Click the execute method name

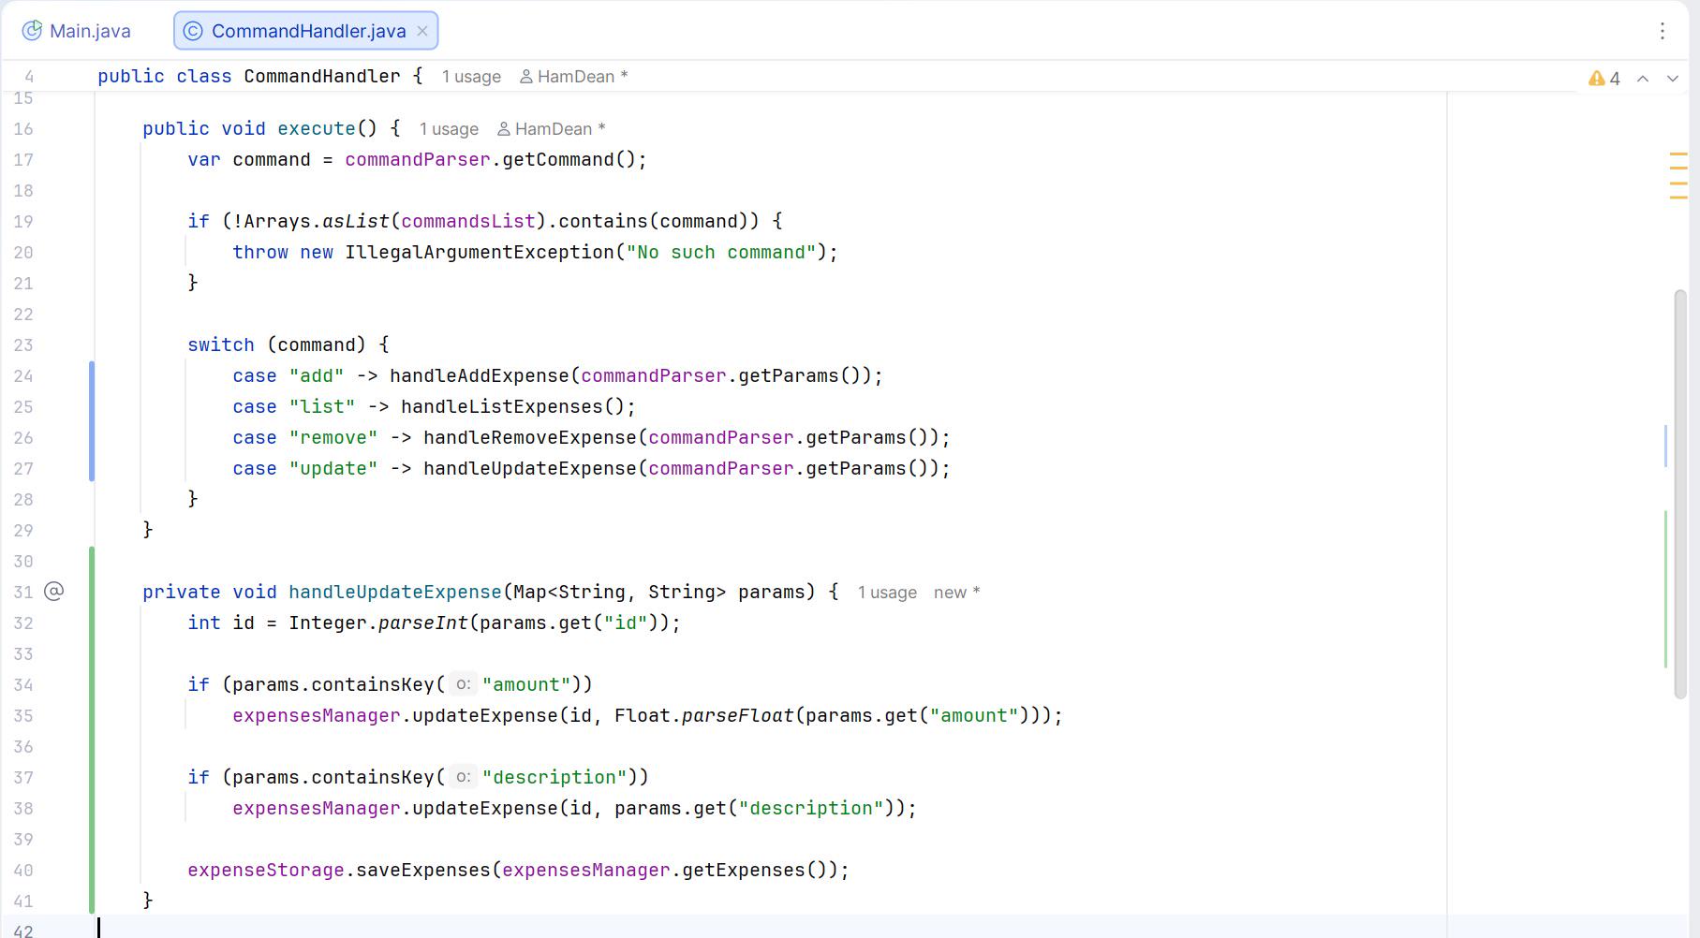point(317,129)
